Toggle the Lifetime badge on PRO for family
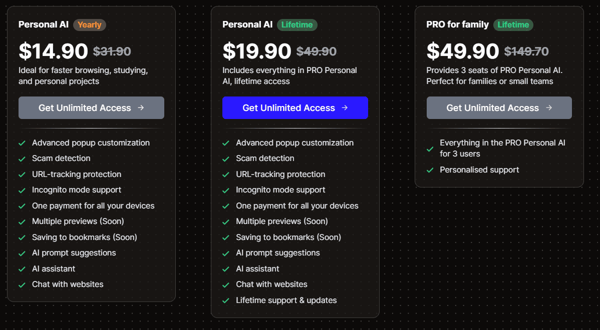The height and width of the screenshot is (330, 600). tap(513, 24)
